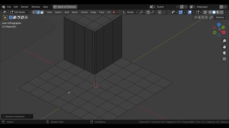Click the add view layer icon

click(x=221, y=7)
